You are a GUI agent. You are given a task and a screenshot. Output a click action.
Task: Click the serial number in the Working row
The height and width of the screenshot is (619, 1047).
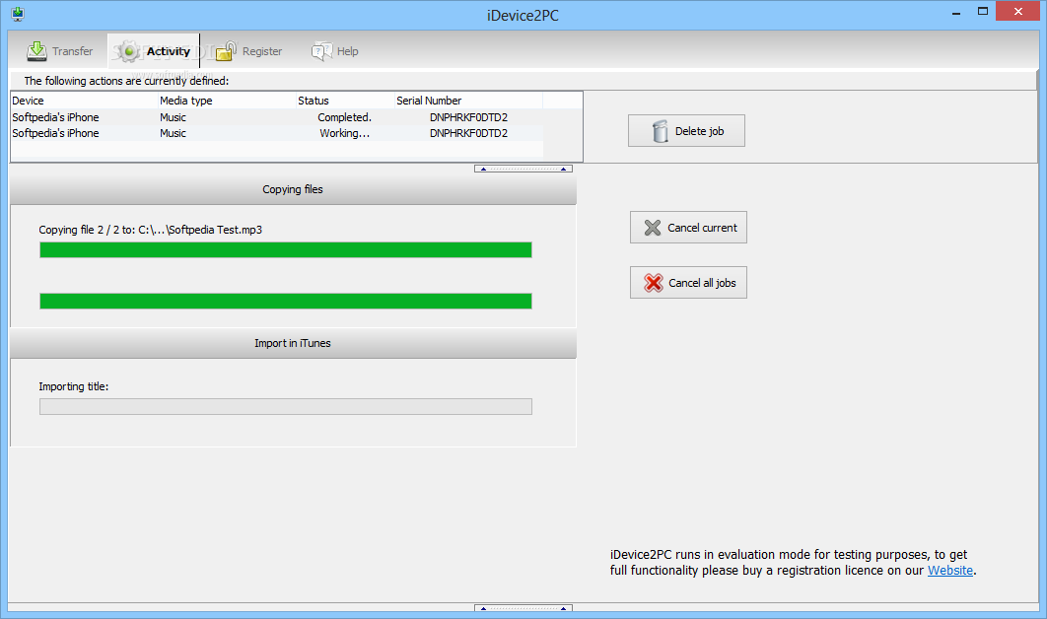[x=468, y=133]
